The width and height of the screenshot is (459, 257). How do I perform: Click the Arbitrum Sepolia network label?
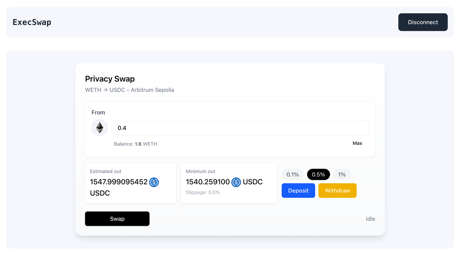point(152,90)
